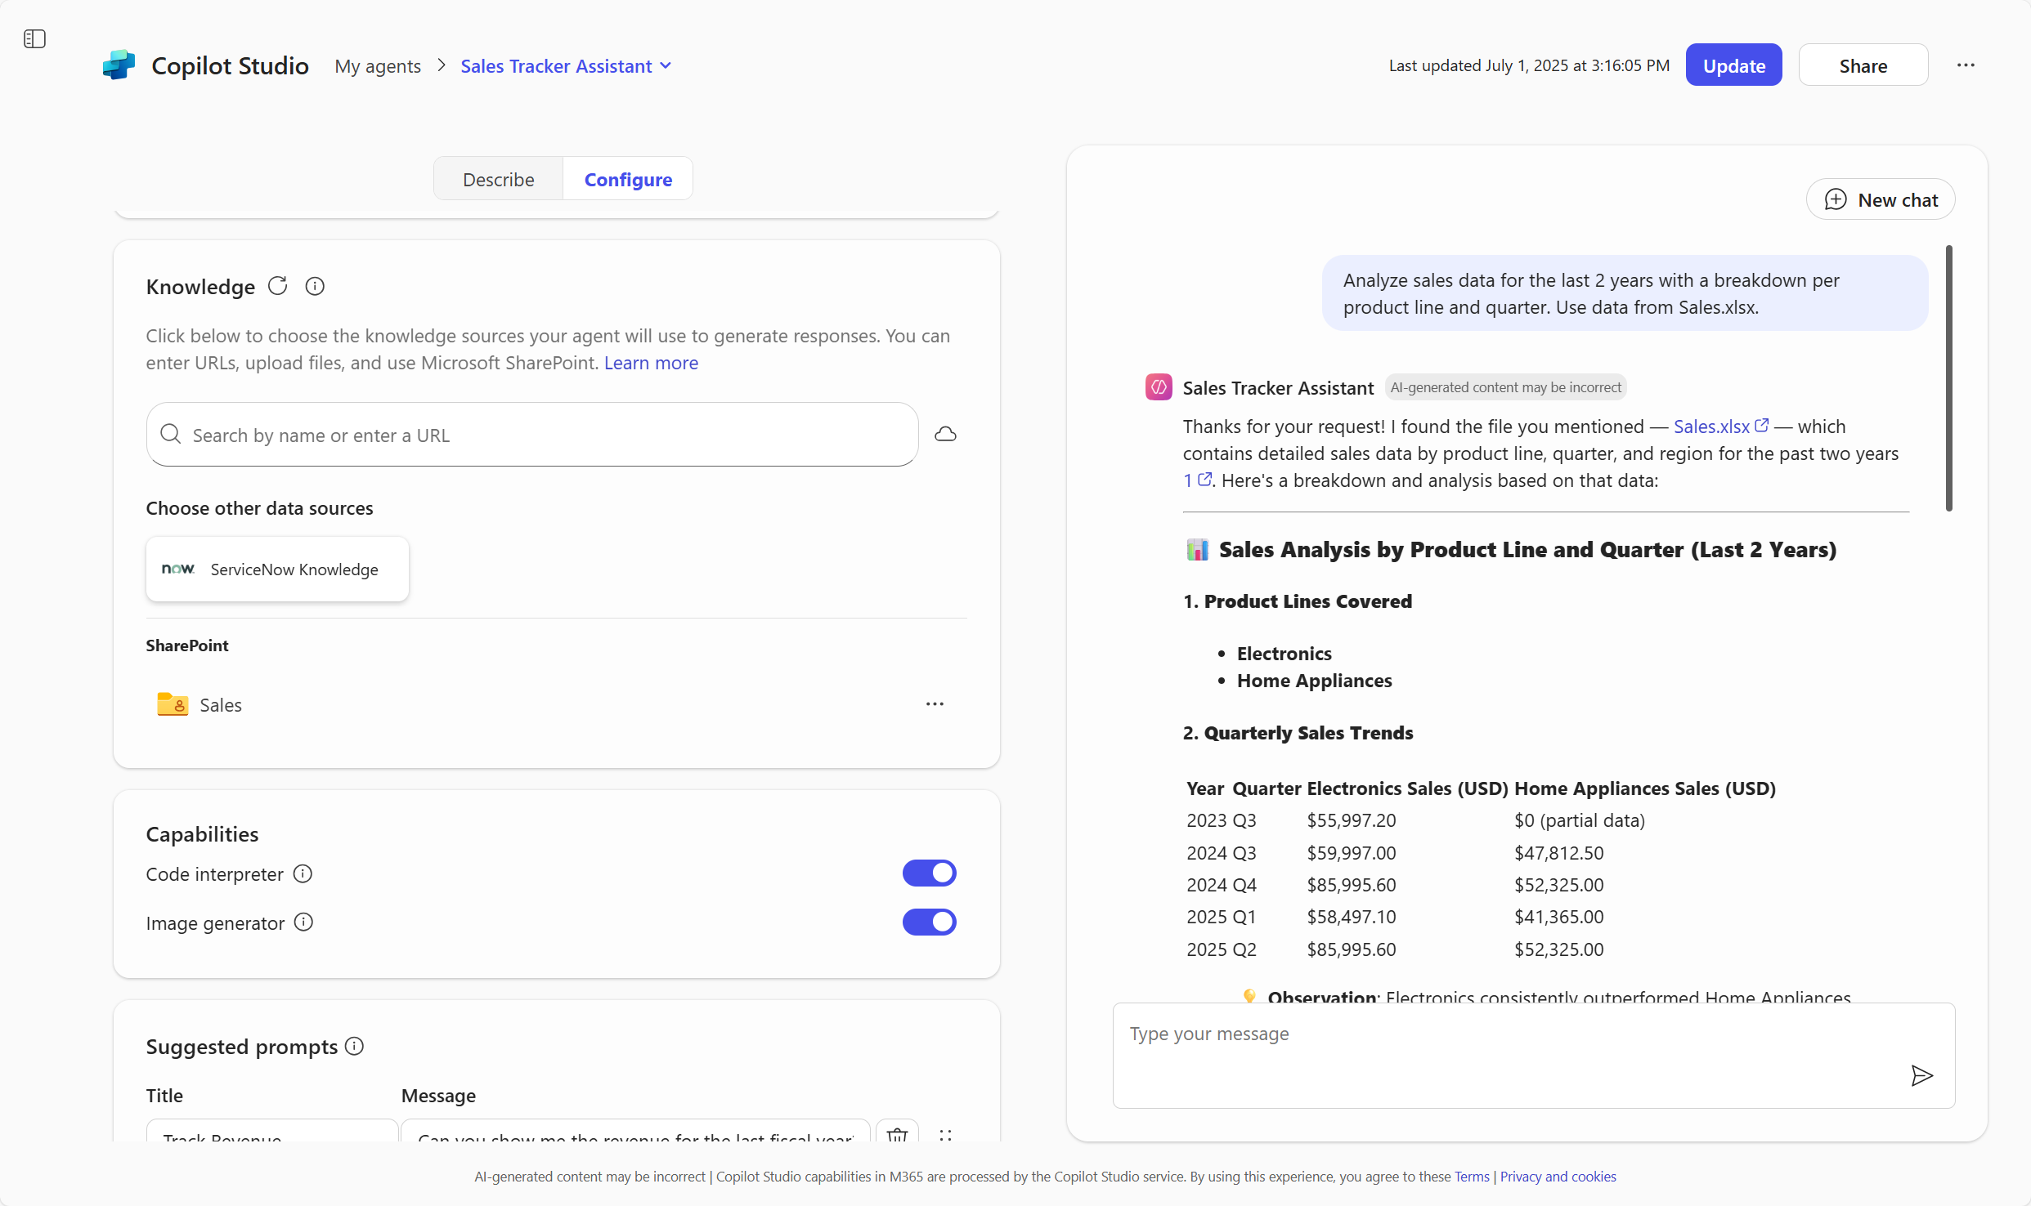Screen dimensions: 2031x1206
Task: Turn off the Image generator toggle
Action: point(929,922)
